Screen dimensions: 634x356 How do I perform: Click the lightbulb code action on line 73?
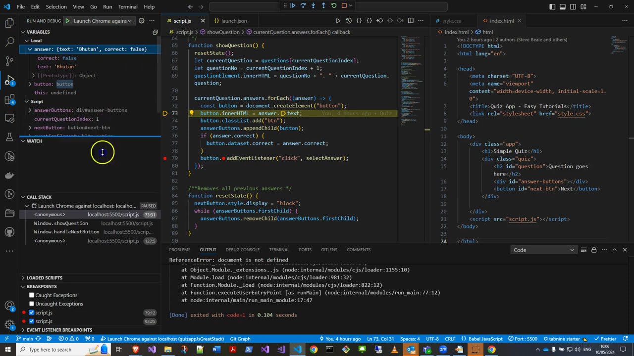(191, 113)
